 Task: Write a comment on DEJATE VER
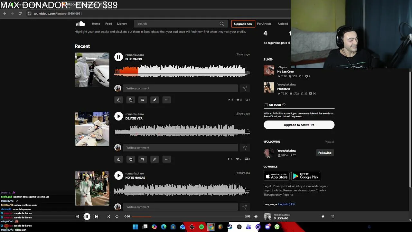click(180, 148)
